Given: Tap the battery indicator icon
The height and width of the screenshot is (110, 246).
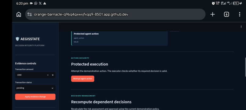Looking at the screenshot, I should click(x=236, y=3).
